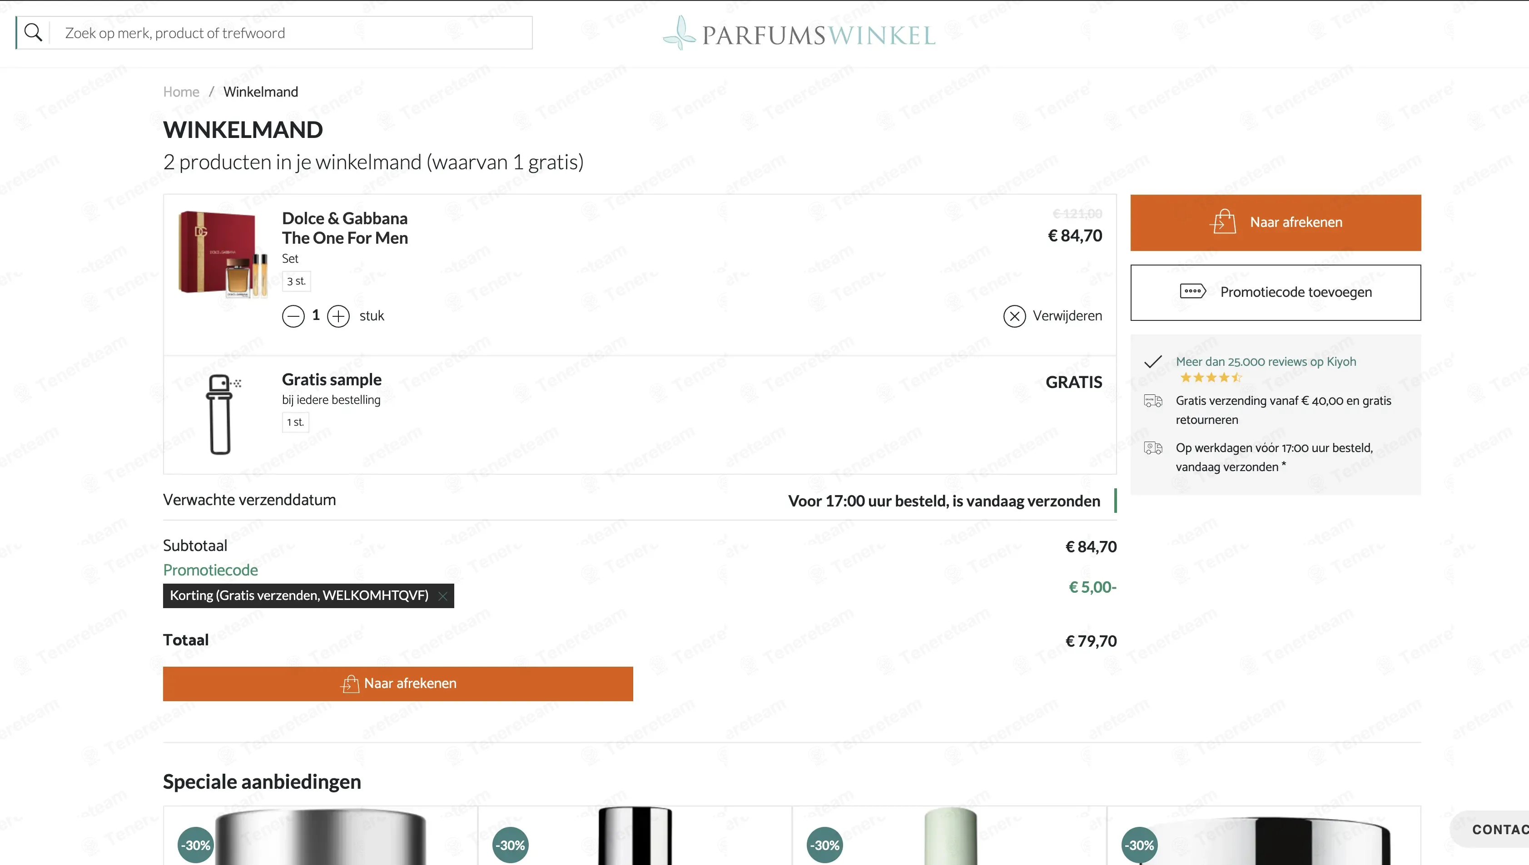
Task: Click the Gratis sample title
Action: point(332,379)
